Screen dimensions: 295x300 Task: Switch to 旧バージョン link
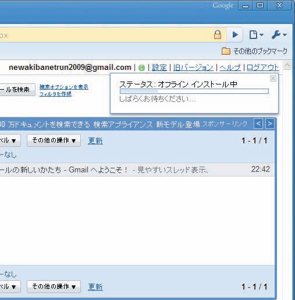point(193,68)
